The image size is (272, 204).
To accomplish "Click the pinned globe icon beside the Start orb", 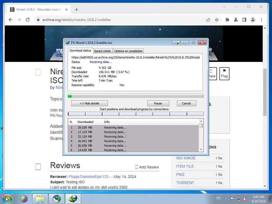I will pos(24,199).
